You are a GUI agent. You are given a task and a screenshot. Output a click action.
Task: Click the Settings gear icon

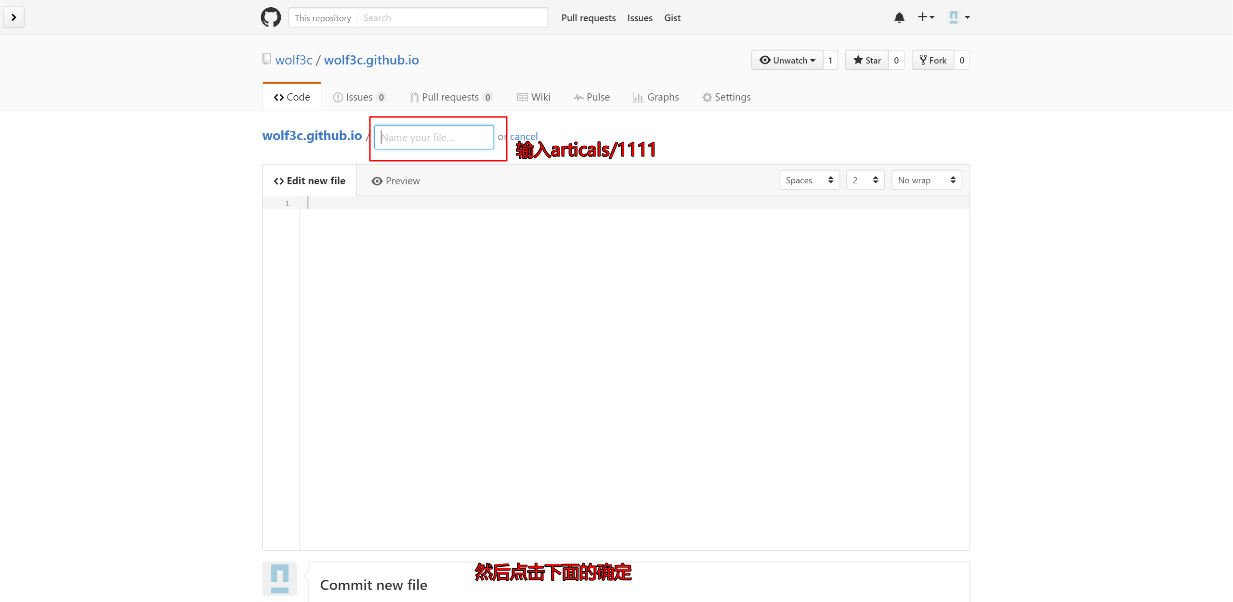707,97
